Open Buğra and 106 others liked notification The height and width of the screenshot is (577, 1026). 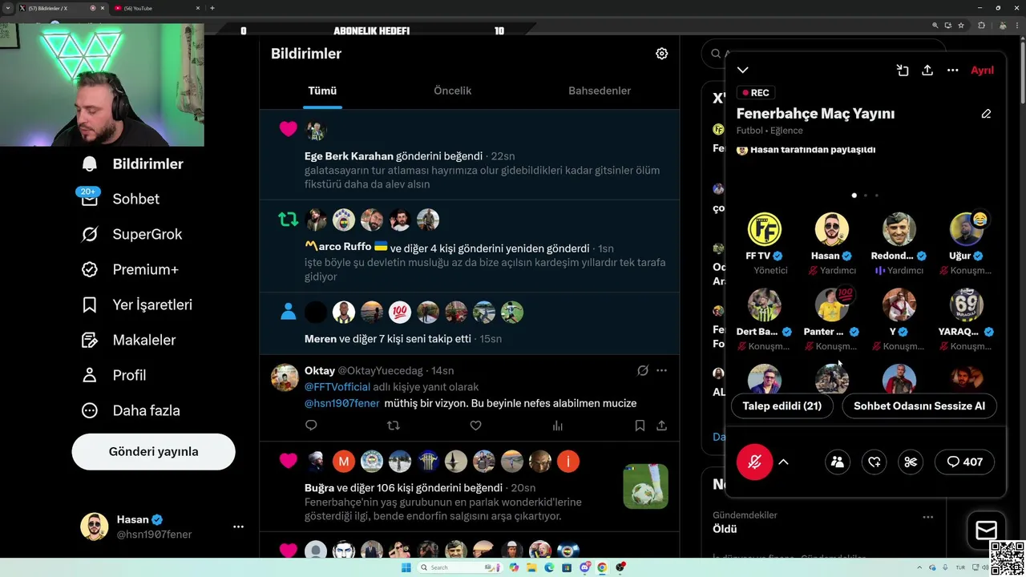point(470,487)
